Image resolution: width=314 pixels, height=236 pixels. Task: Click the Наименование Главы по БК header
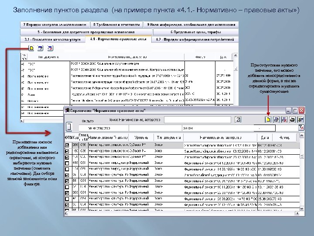[x=108, y=138]
